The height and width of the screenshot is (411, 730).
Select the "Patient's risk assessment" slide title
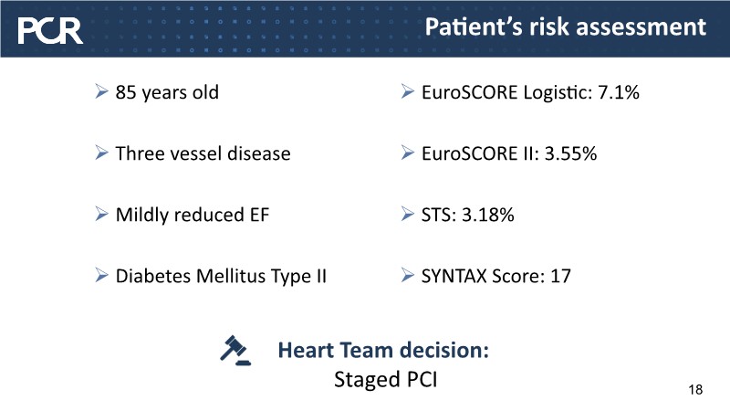[566, 27]
